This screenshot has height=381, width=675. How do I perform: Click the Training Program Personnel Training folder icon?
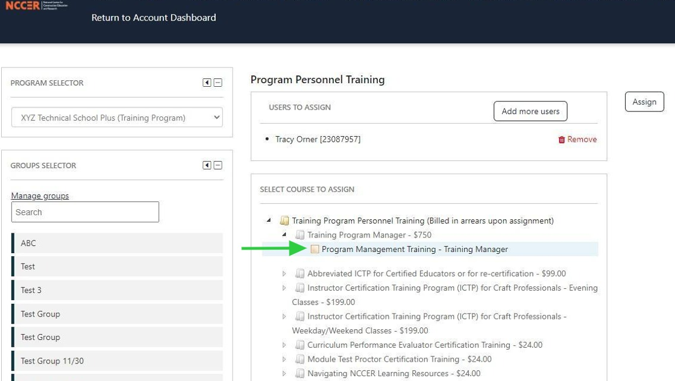click(284, 221)
